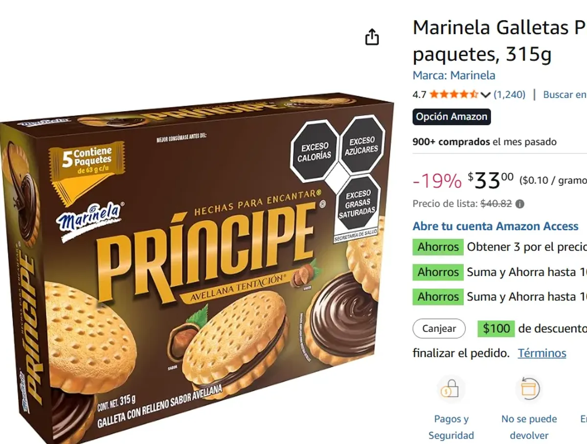
Task: Click the coin symbol inside the padlock icon
Action: (x=446, y=392)
